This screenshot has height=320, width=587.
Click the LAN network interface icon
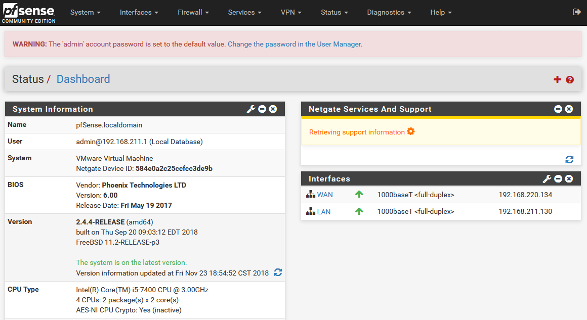(311, 211)
